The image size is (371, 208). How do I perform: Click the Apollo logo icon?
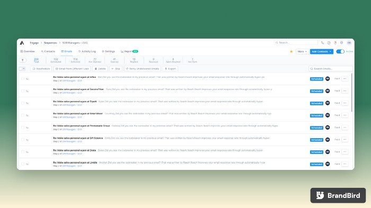click(22, 43)
